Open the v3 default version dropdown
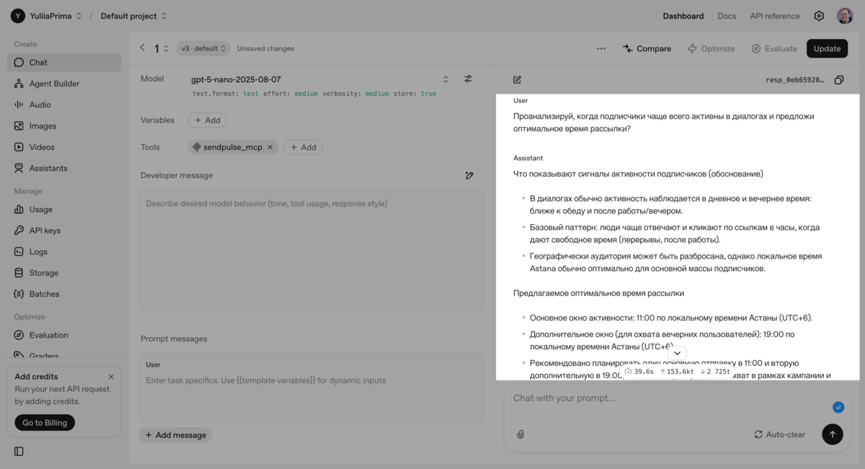 point(204,48)
